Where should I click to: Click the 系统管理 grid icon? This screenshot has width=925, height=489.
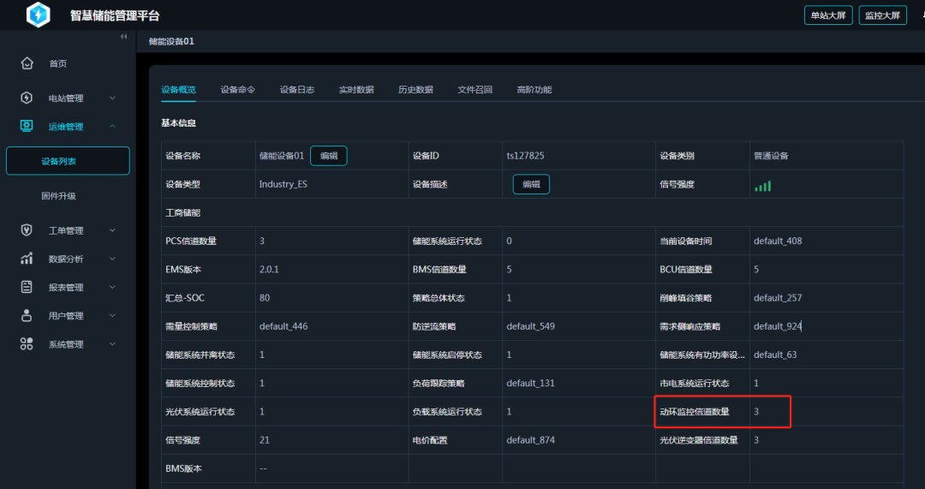(27, 344)
